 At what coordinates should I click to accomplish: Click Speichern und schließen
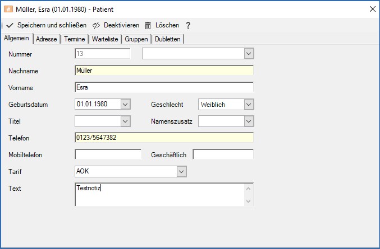52,25
